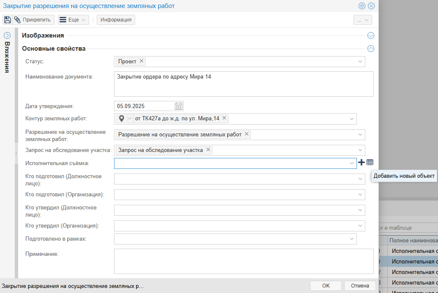This screenshot has width=438, height=293.
Task: Expand the Вложения side panel
Action: (x=7, y=35)
